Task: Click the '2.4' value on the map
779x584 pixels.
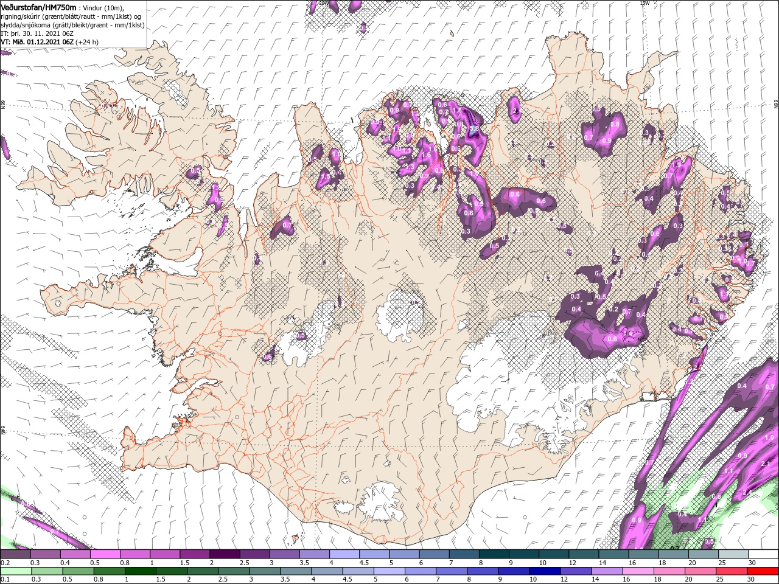Action: click(747, 492)
